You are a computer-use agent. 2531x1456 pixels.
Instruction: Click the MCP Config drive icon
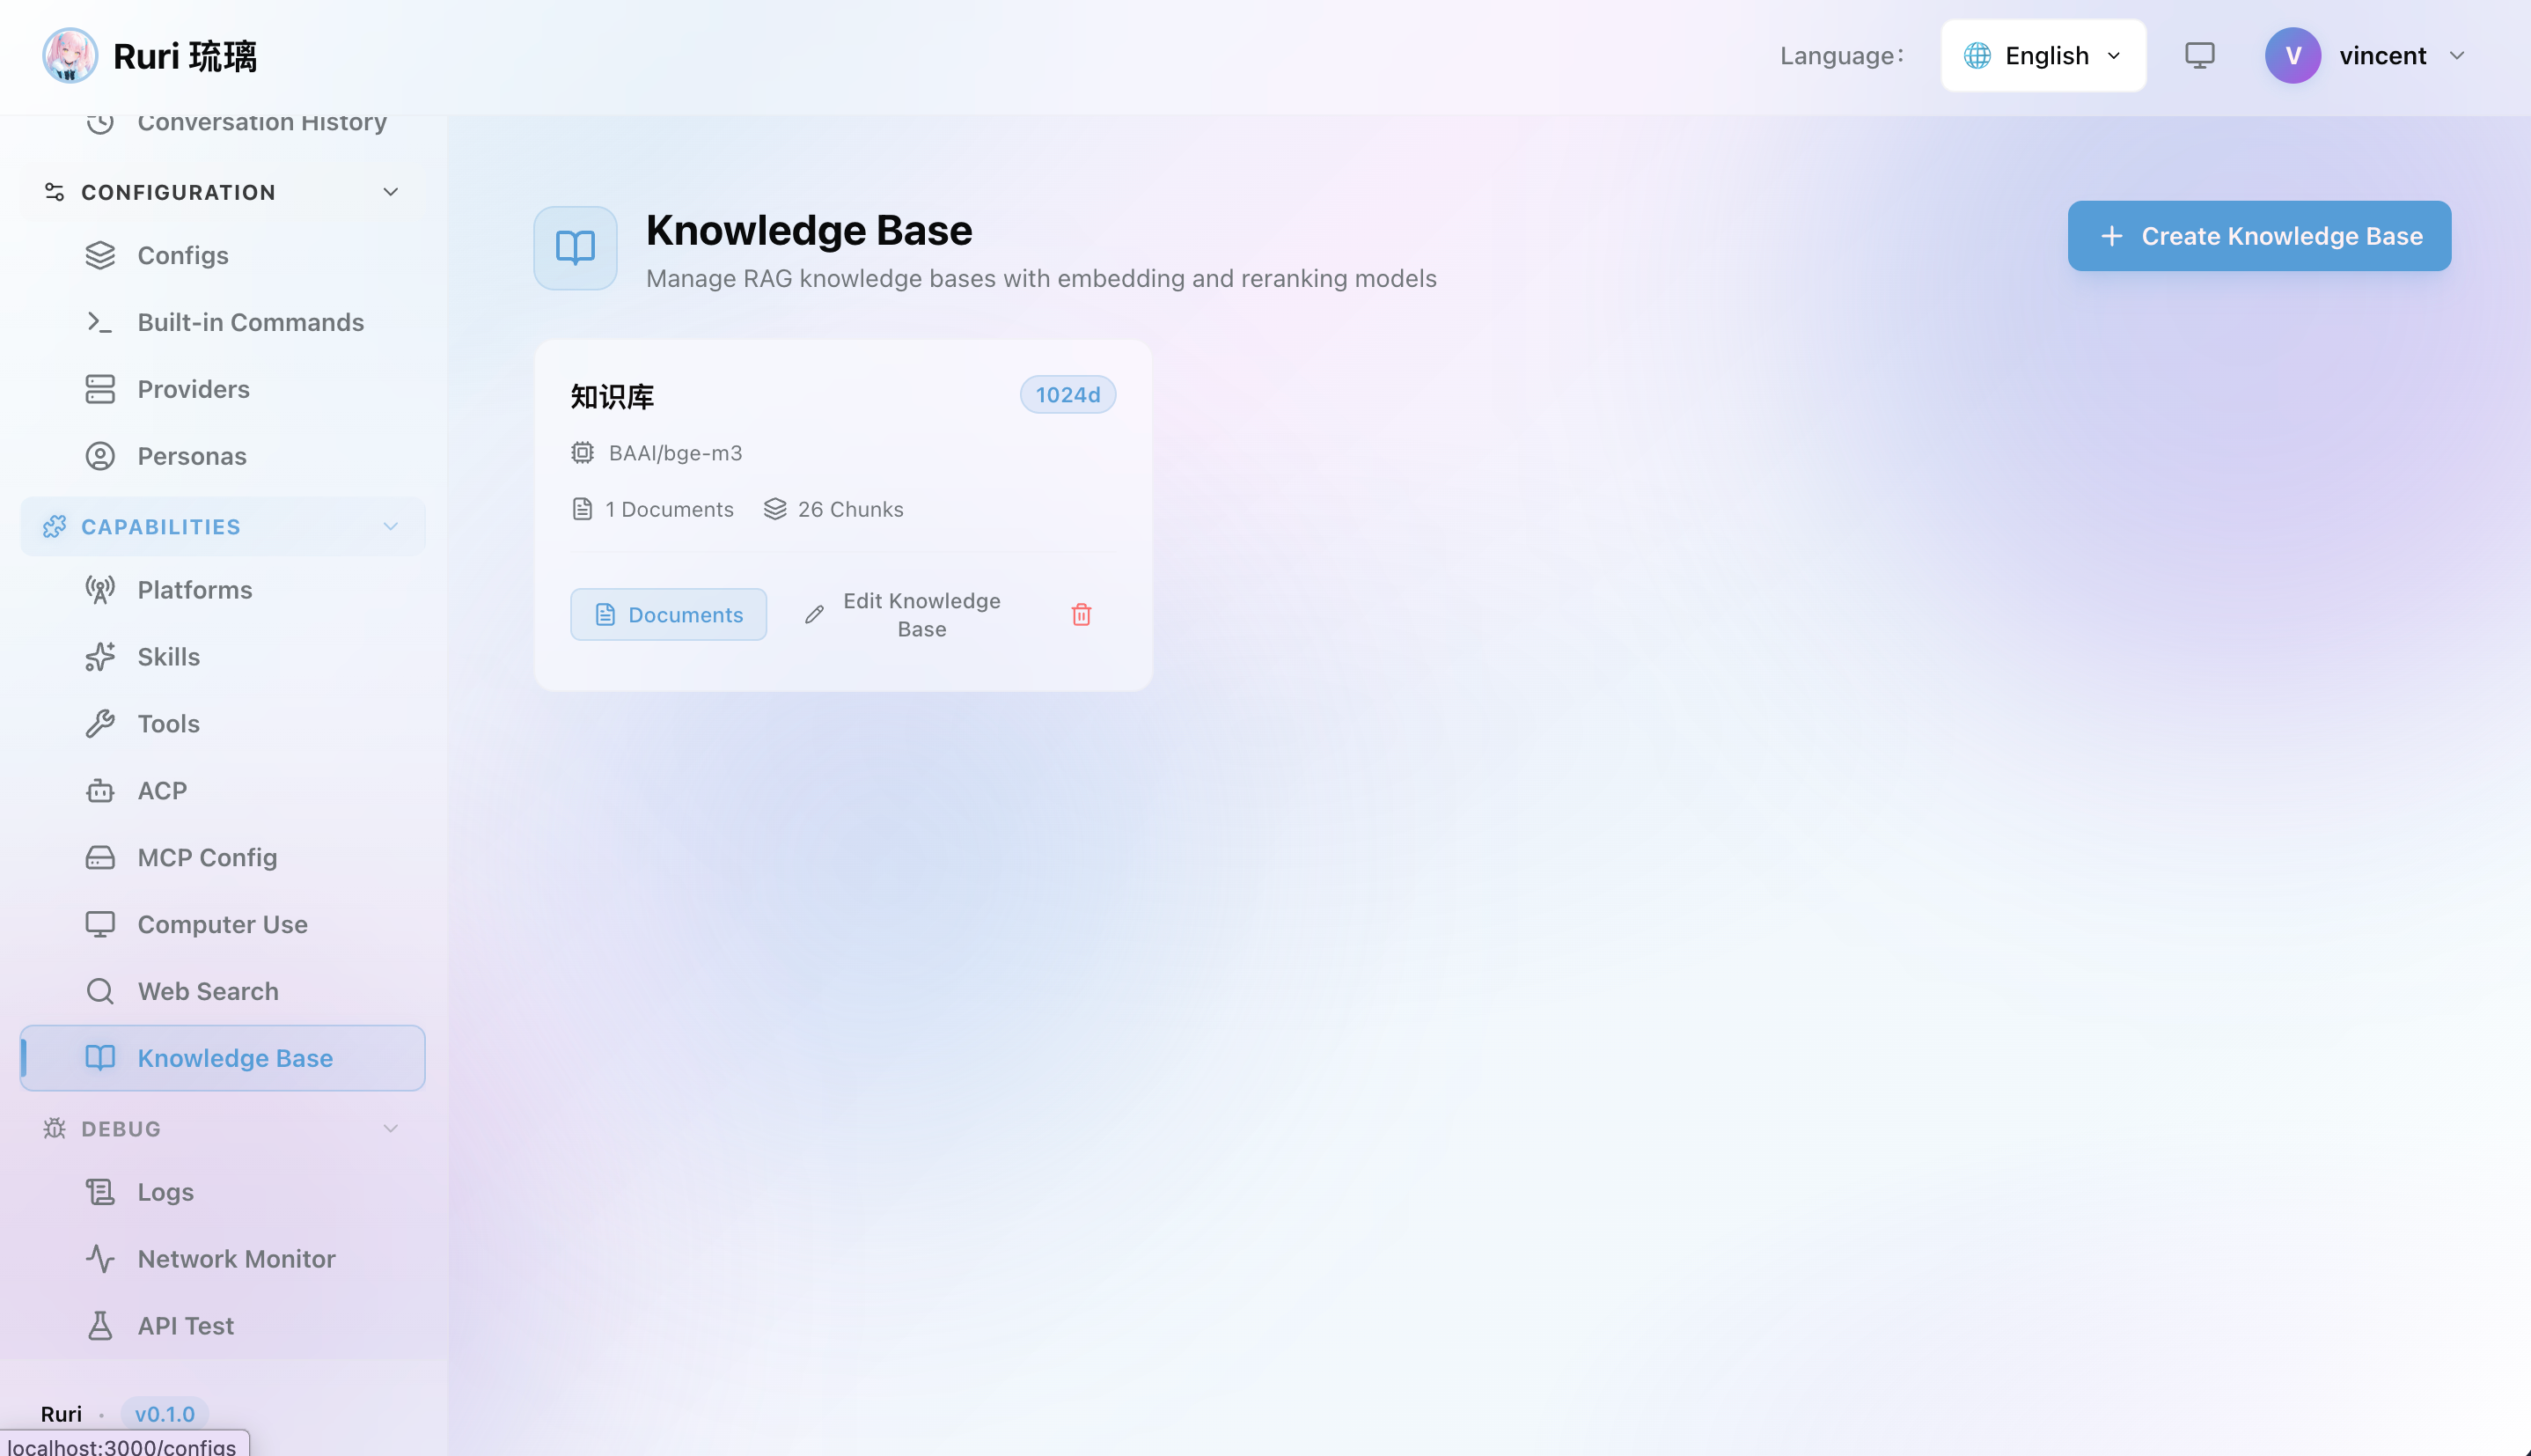pos(100,858)
